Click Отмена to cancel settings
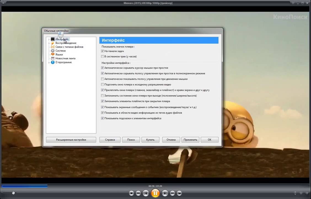The height and width of the screenshot is (199, 311). [x=171, y=140]
